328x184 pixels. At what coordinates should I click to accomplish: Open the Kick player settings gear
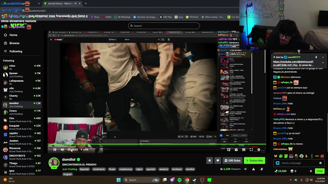coord(259,149)
